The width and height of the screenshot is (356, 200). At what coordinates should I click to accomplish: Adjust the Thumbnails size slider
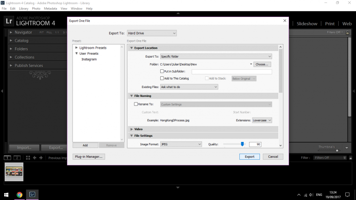(337, 150)
